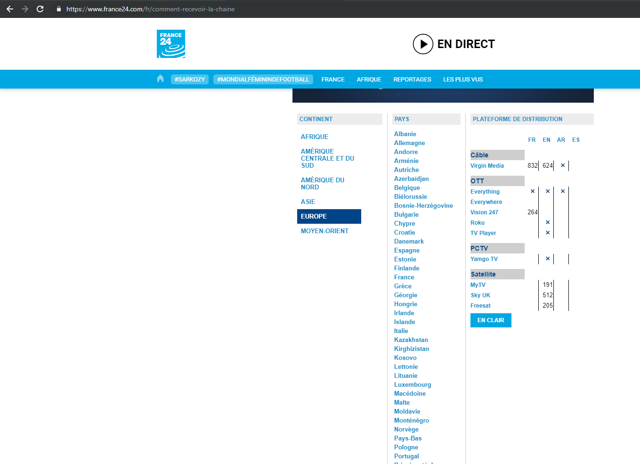
Task: Open the FRANCE menu item
Action: click(x=333, y=79)
